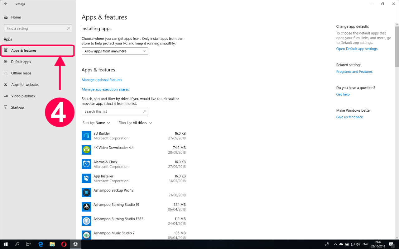Select the App Installer icon
The height and width of the screenshot is (249, 399).
[86, 178]
